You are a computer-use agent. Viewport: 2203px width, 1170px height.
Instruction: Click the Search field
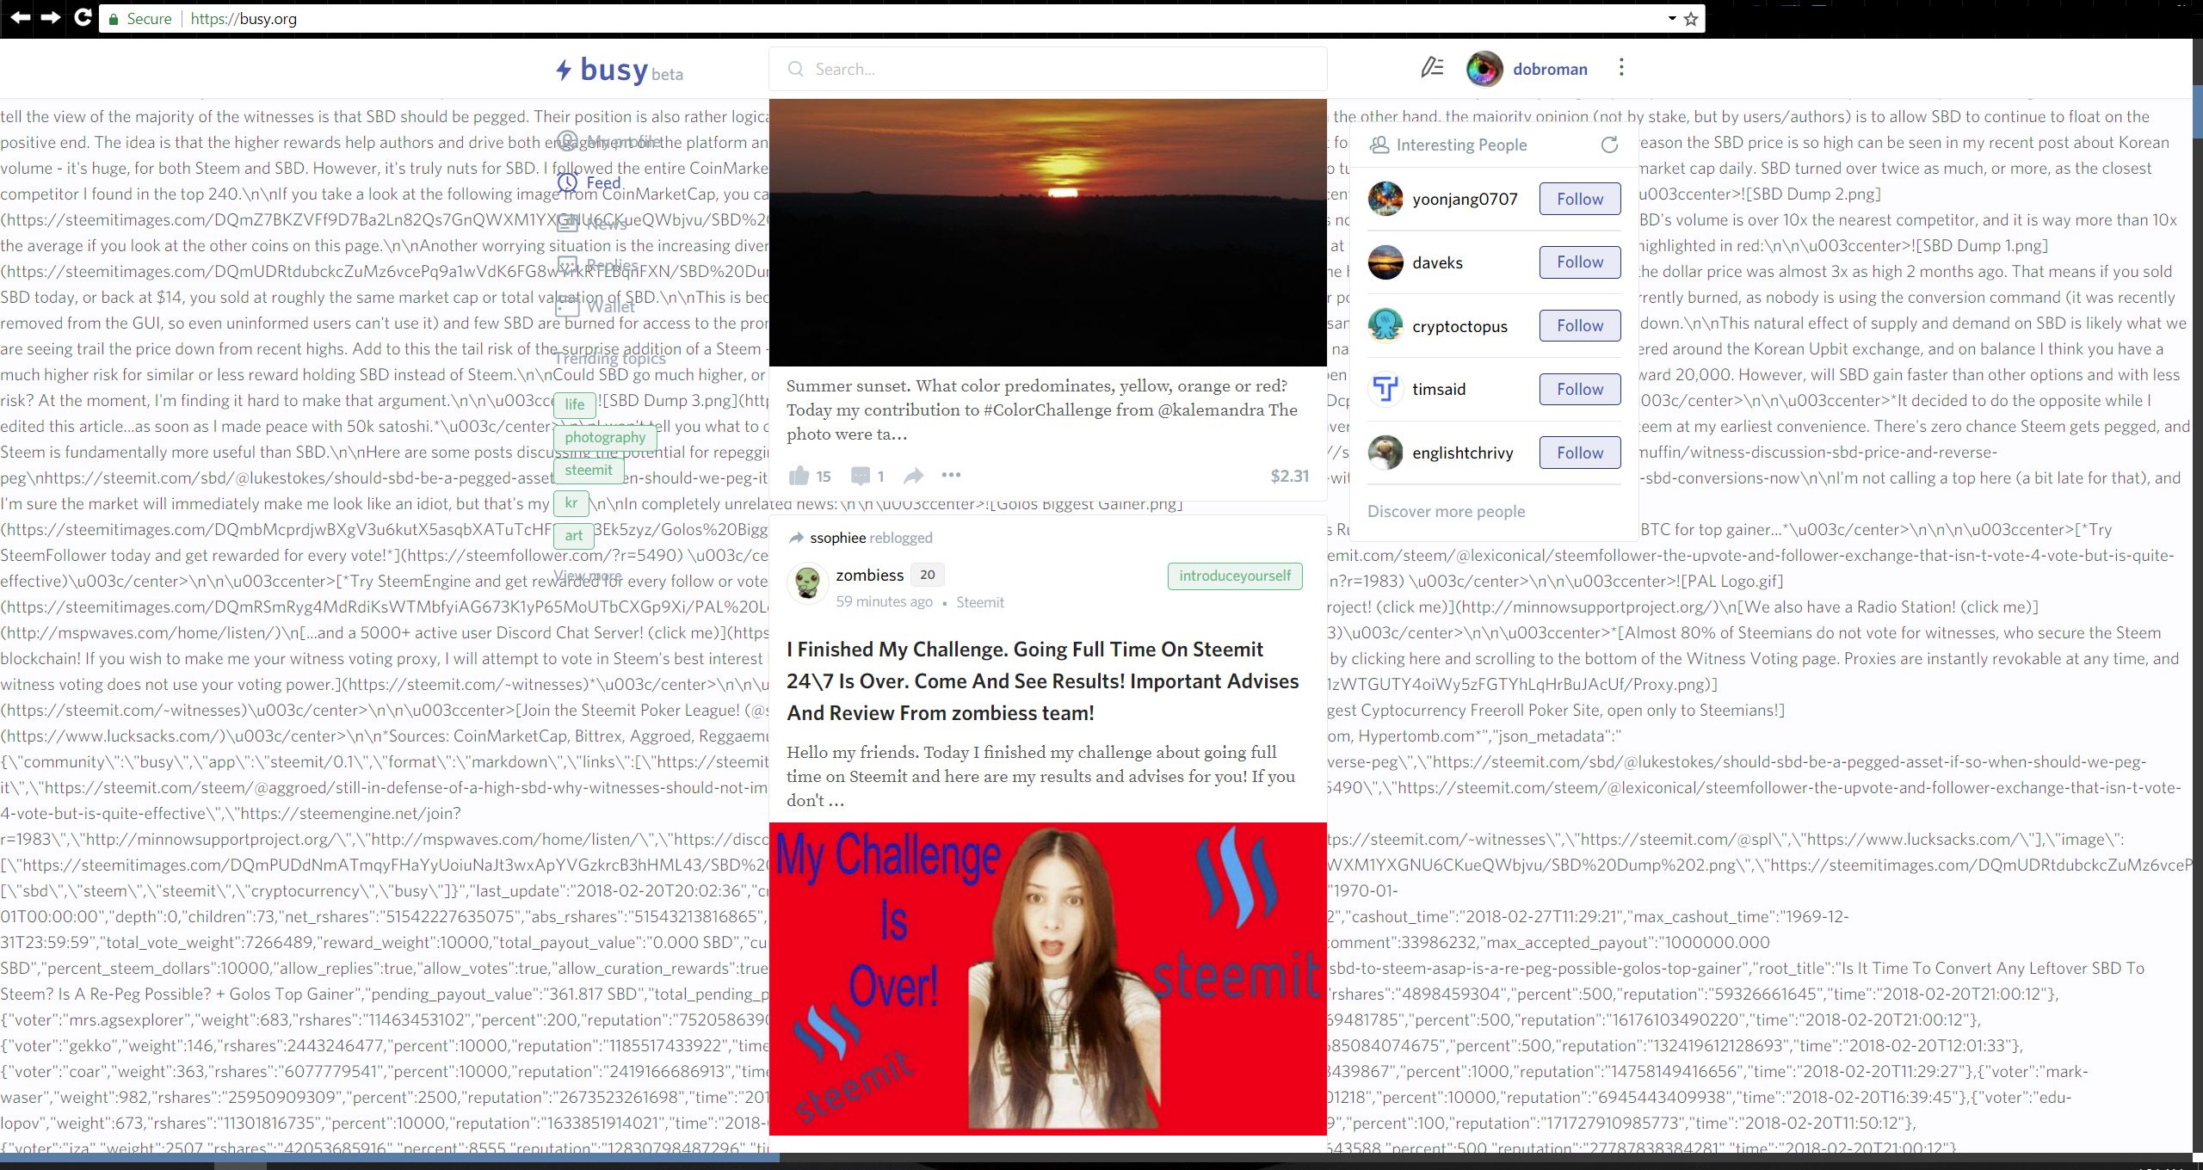pos(1047,69)
